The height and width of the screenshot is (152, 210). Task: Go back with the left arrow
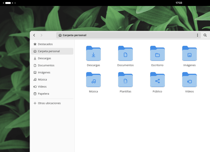34,35
